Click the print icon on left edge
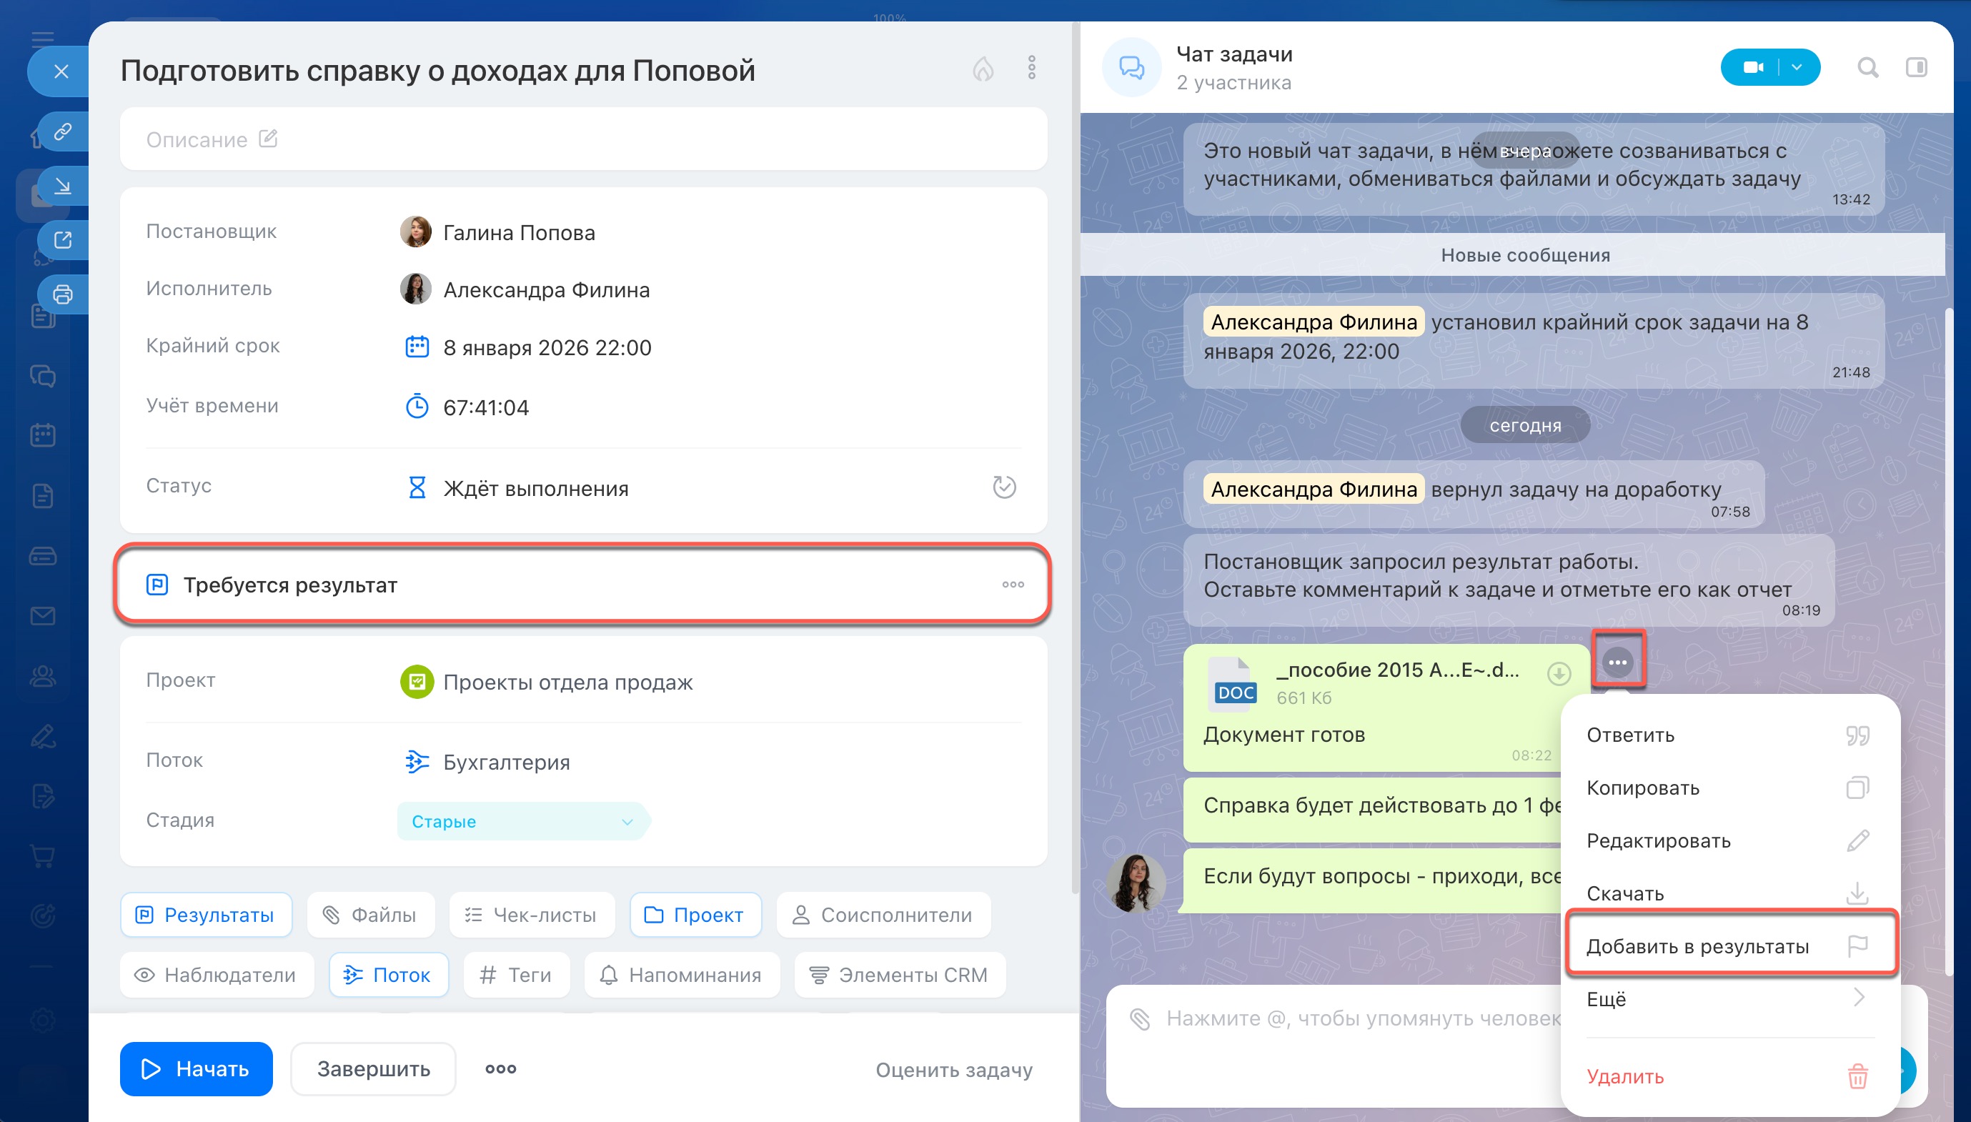1971x1122 pixels. pos(63,294)
